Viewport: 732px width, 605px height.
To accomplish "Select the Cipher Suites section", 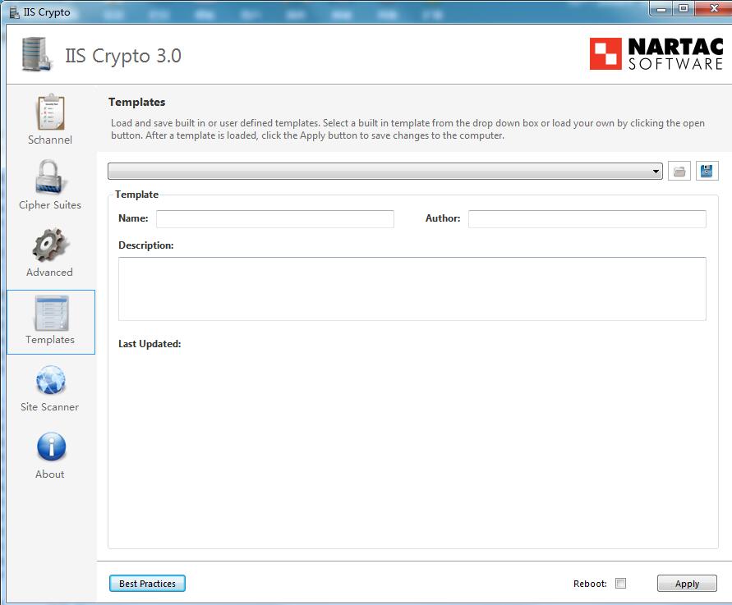I will [49, 183].
